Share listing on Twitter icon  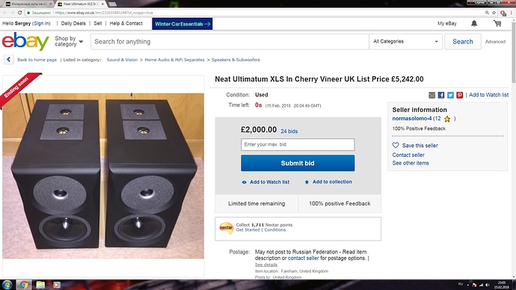click(x=450, y=95)
